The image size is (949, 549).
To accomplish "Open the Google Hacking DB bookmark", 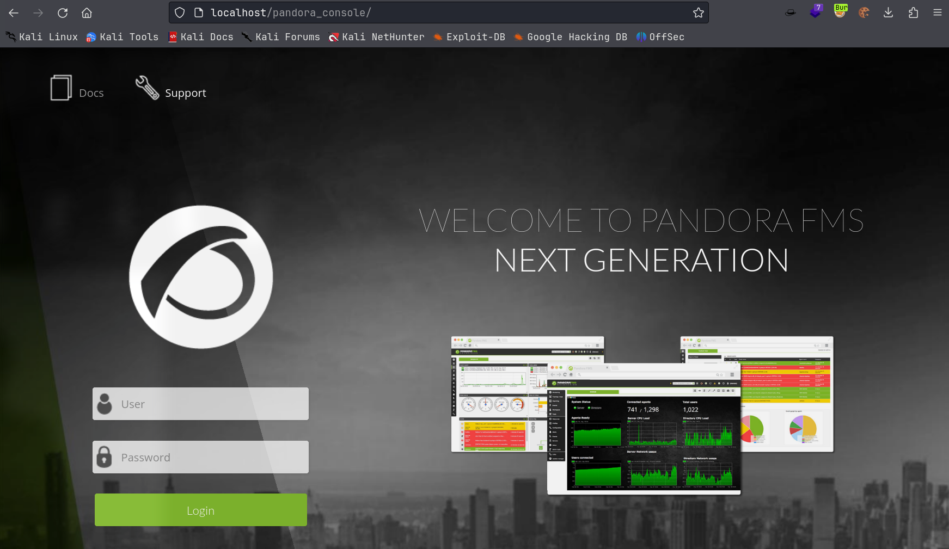I will coord(571,37).
